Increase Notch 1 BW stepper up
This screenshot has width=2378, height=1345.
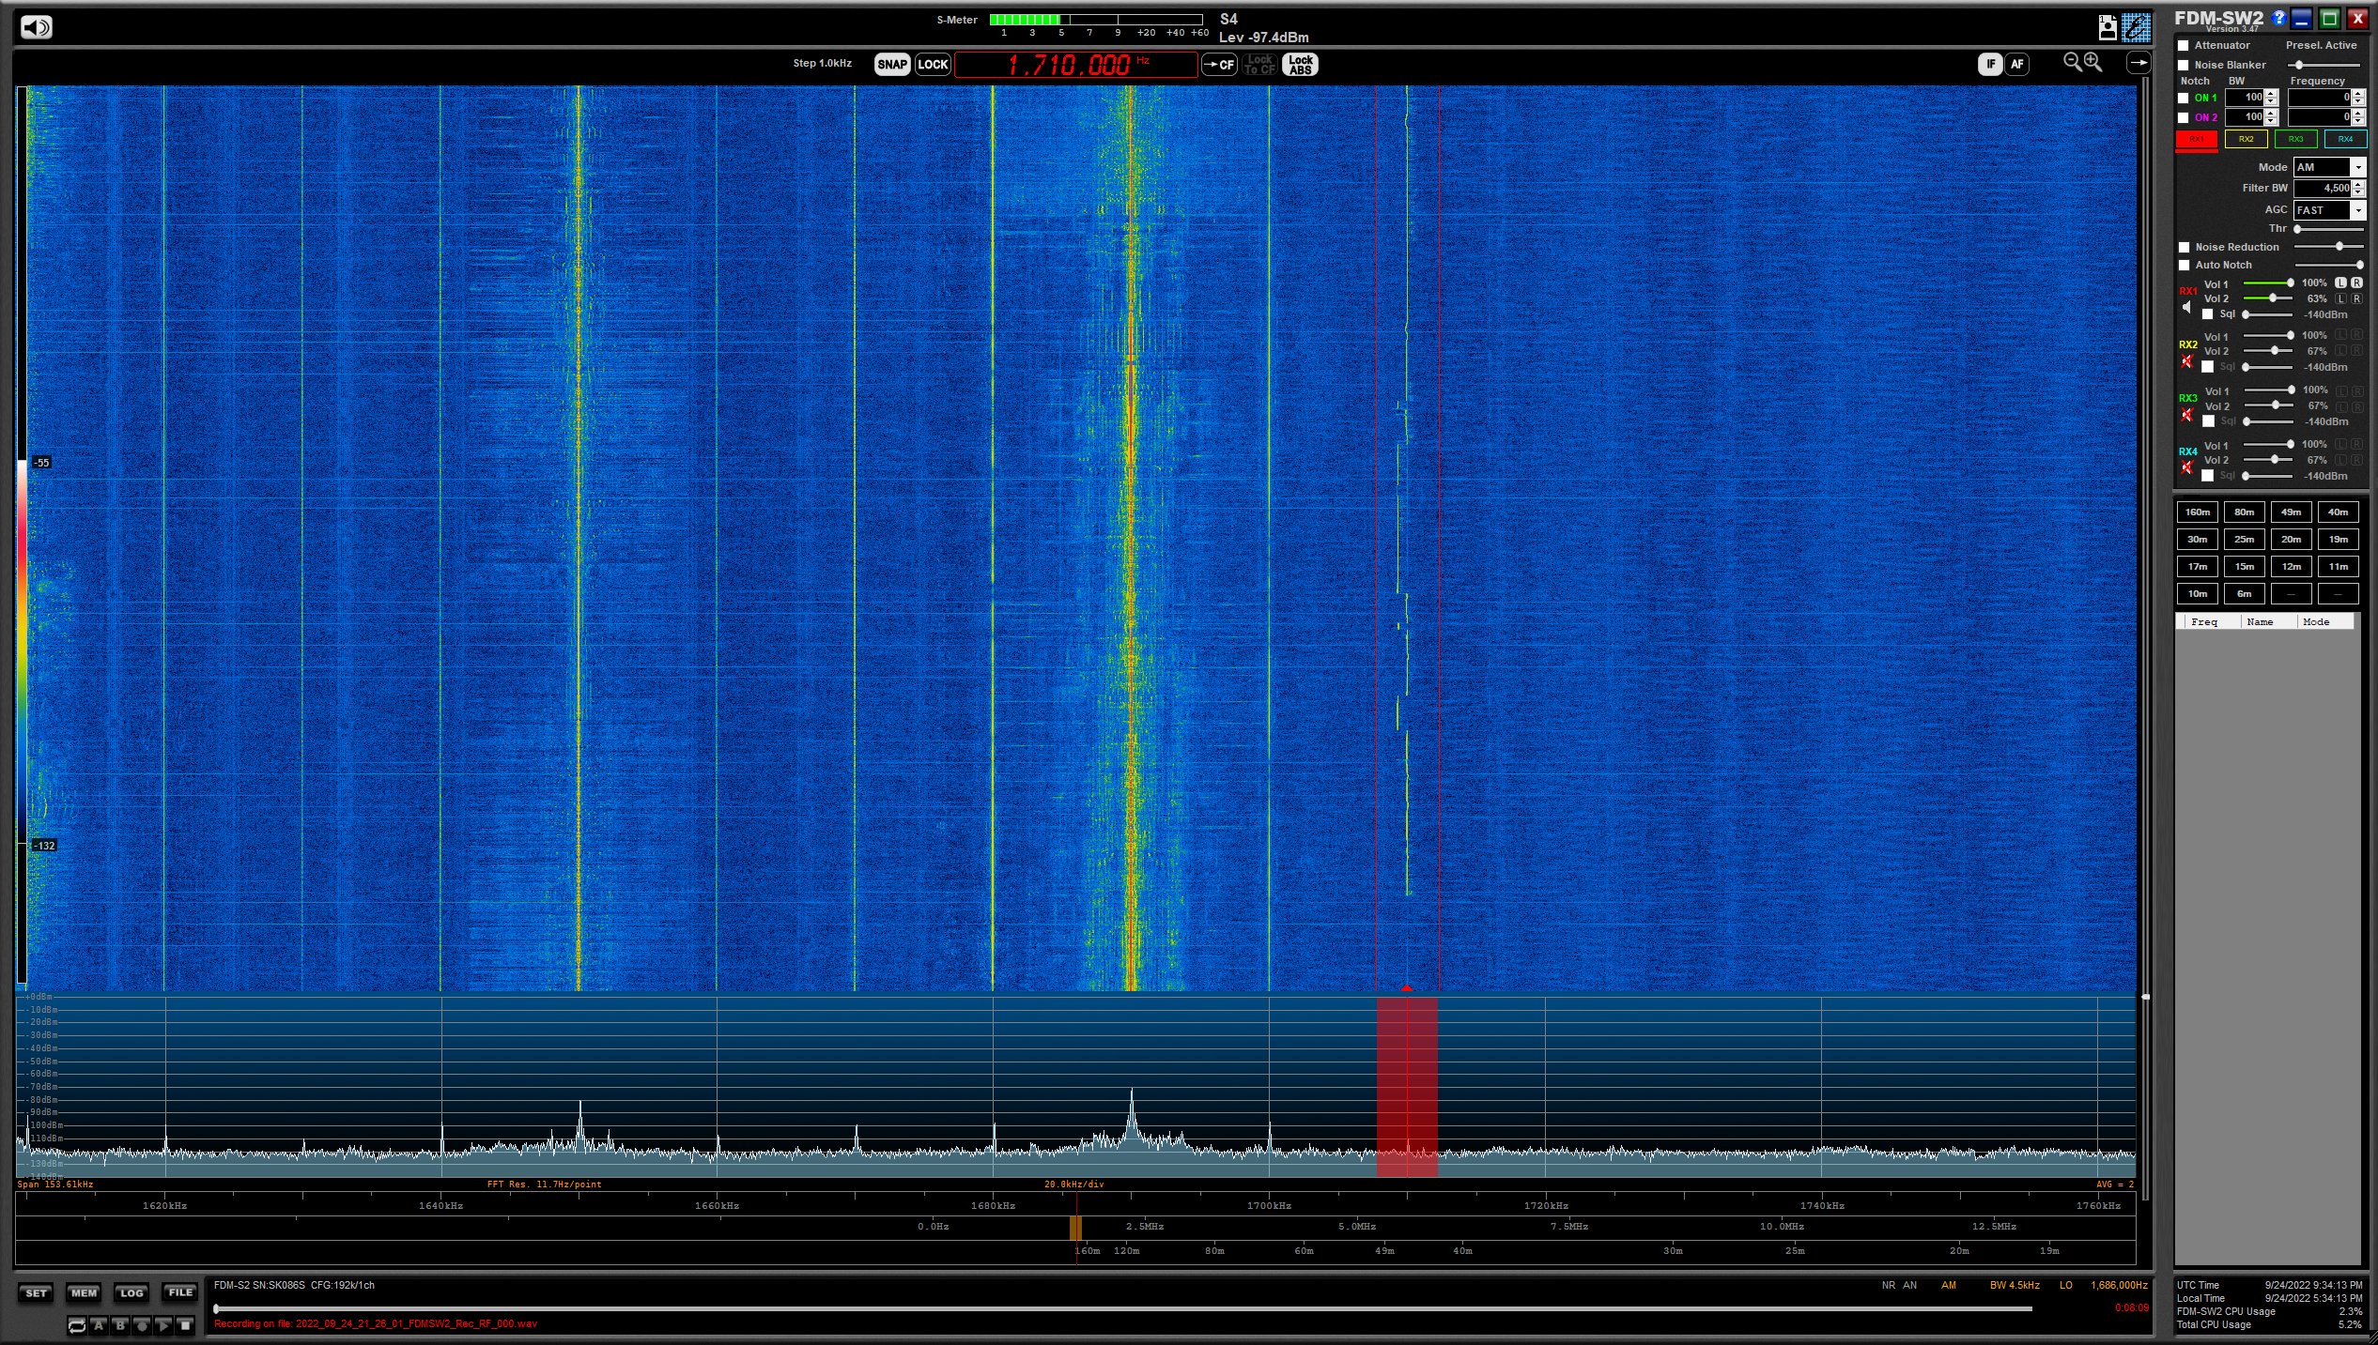(x=2271, y=93)
